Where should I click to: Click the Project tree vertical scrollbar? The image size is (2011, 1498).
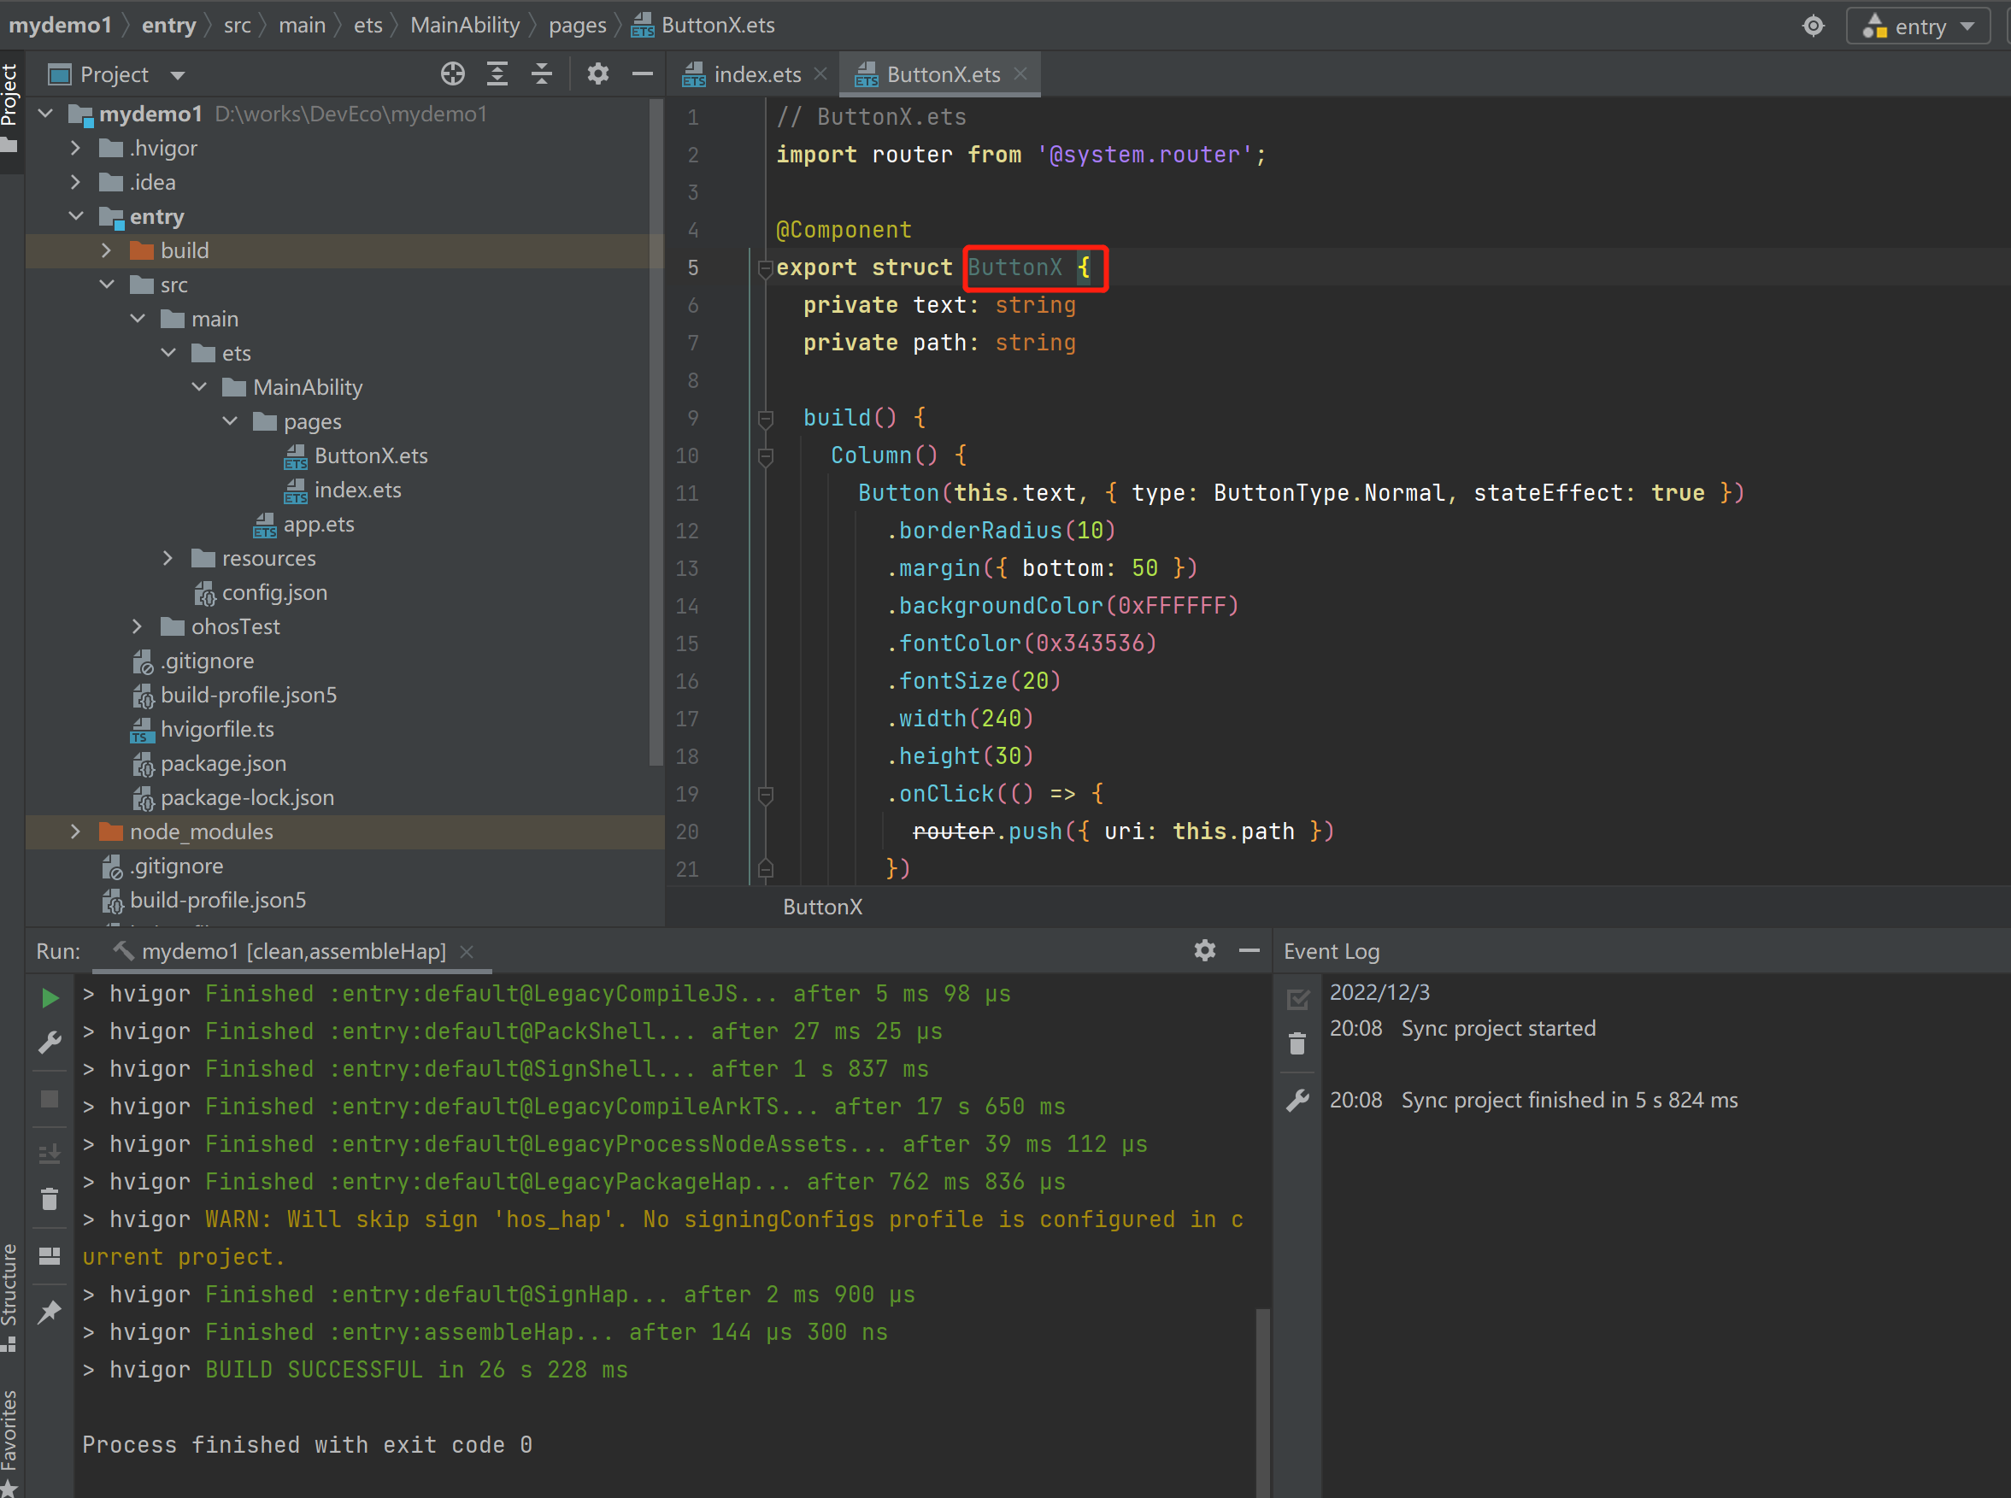pyautogui.click(x=656, y=433)
